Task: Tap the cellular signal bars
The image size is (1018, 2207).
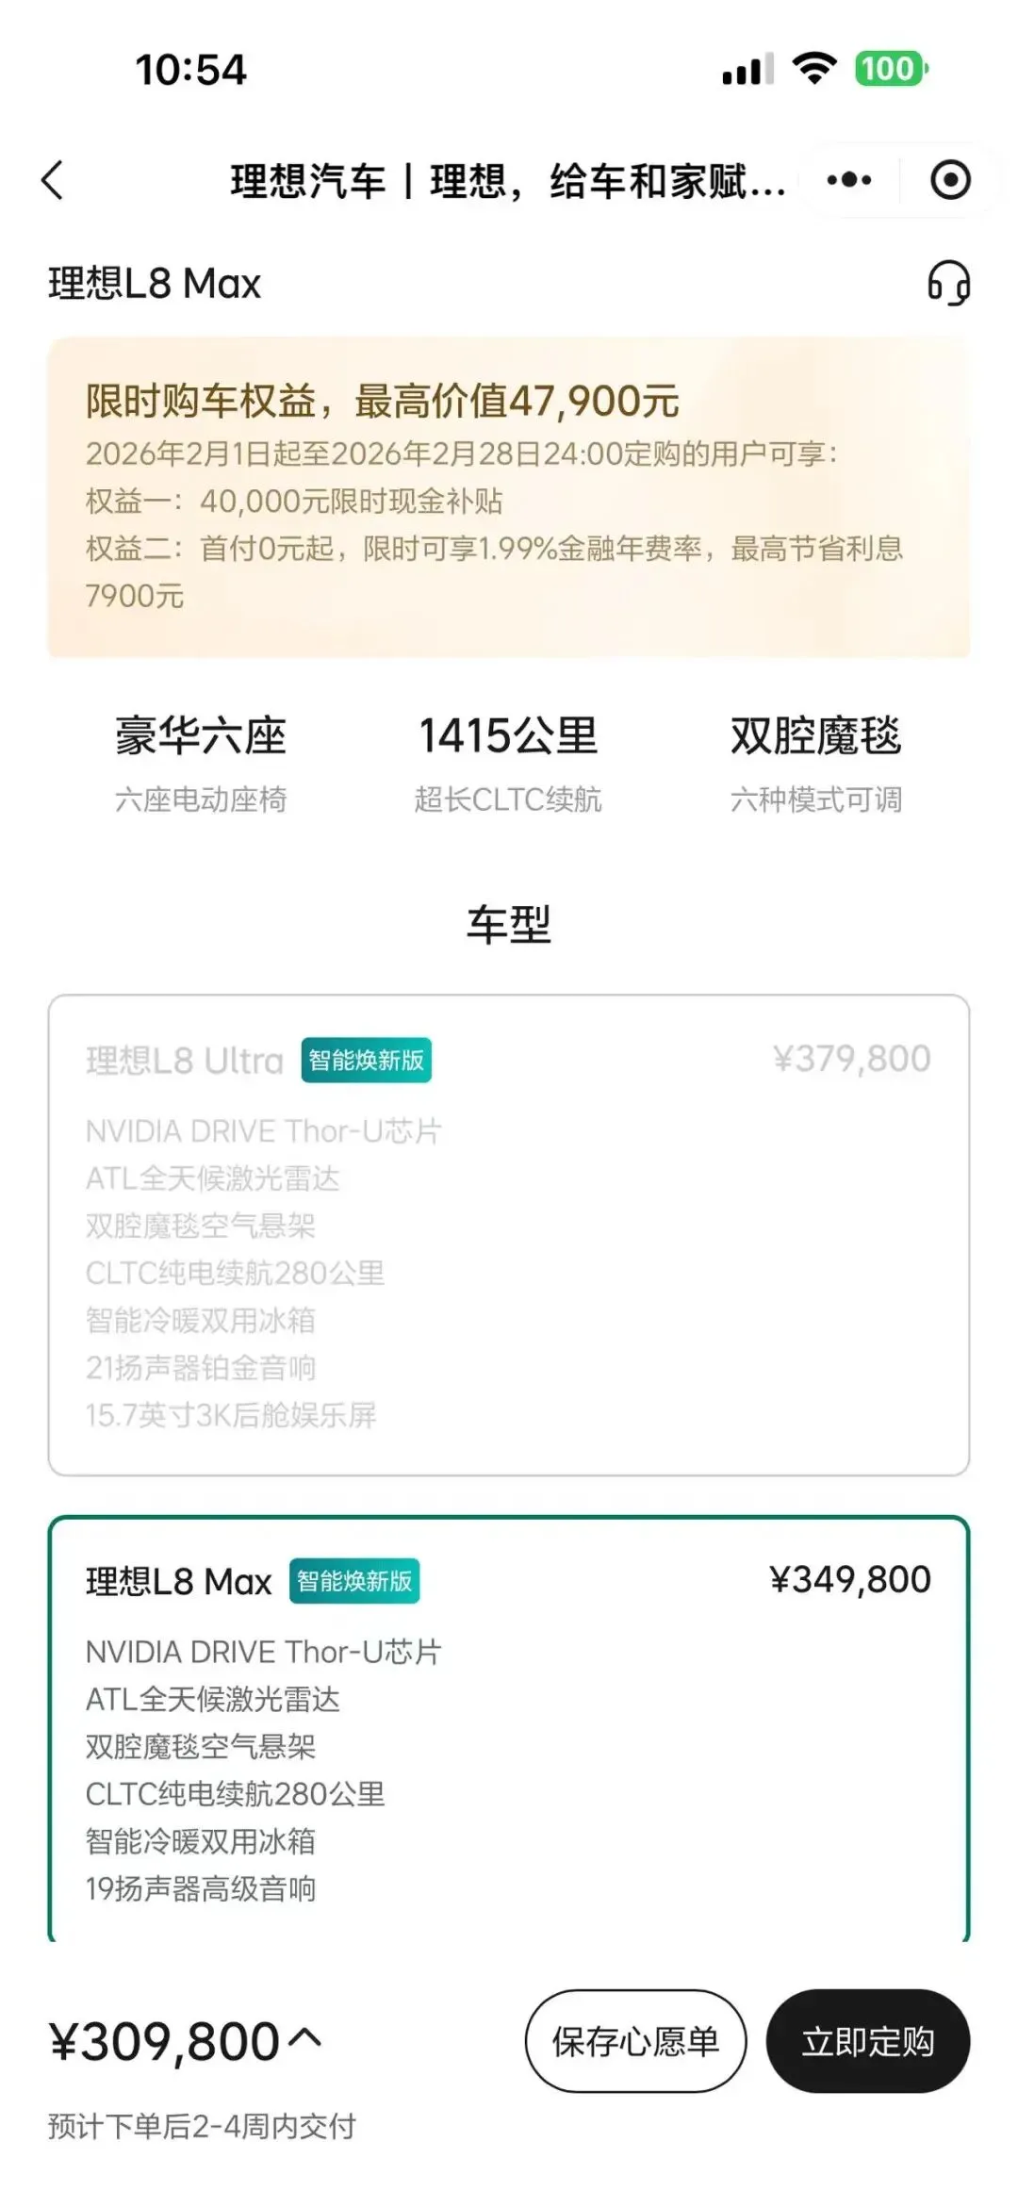Action: coord(747,69)
